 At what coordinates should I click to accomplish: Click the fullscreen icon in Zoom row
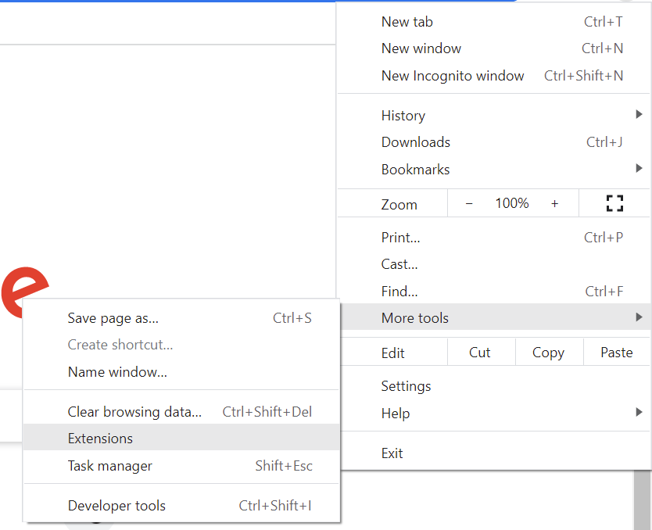click(614, 204)
